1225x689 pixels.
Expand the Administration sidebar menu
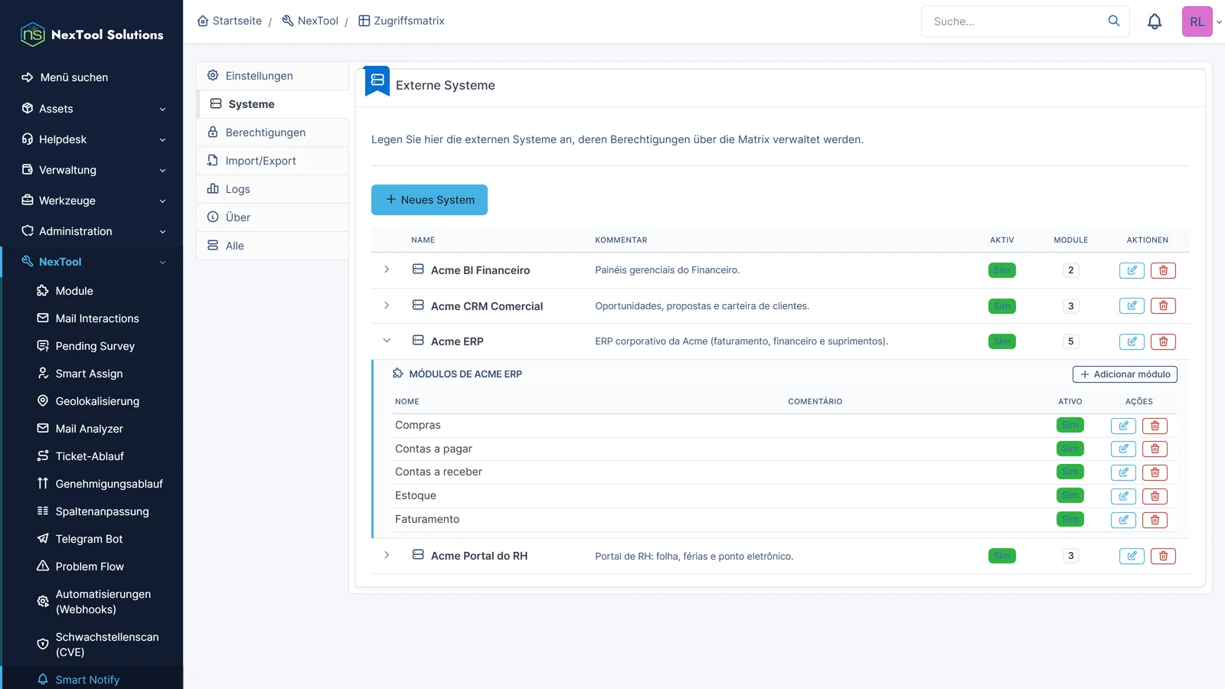[92, 231]
